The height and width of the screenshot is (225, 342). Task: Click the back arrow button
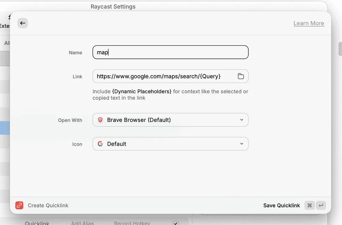(23, 23)
